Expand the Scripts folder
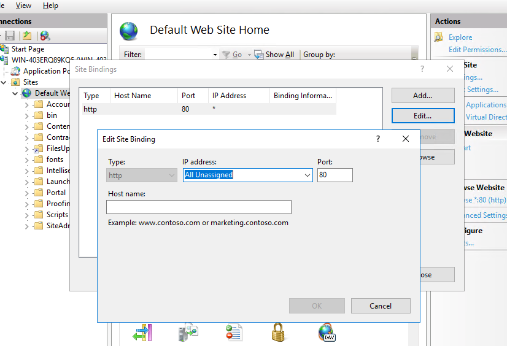 coord(27,215)
